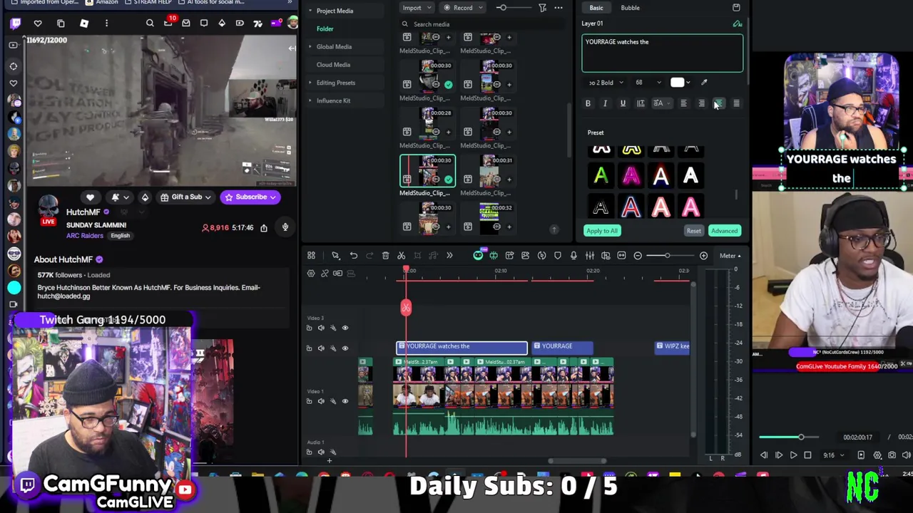Open the audio detach music icon tool
This screenshot has height=513, width=913.
click(x=433, y=256)
